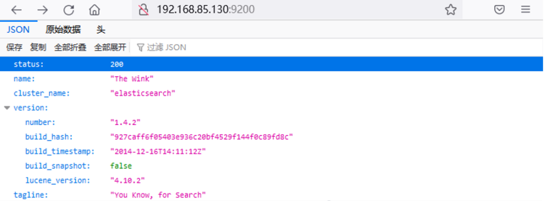The width and height of the screenshot is (544, 201).
Task: Open the home page icon
Action: coord(95,10)
